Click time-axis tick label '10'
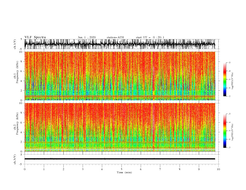 click(x=218, y=169)
